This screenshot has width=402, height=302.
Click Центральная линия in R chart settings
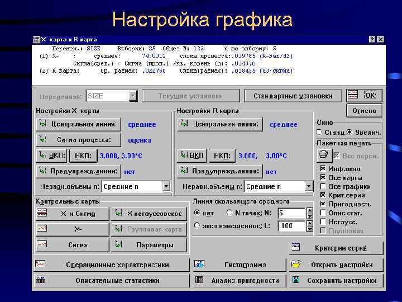coord(220,124)
